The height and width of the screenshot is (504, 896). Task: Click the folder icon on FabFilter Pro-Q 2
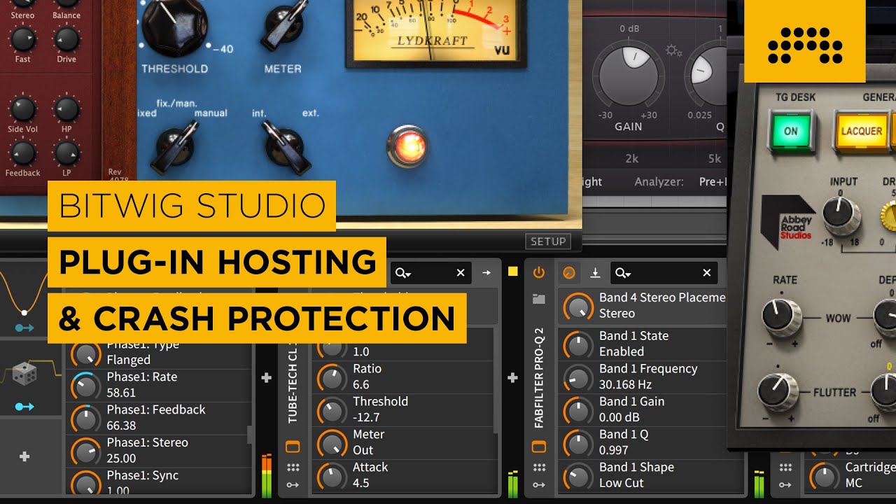(538, 299)
